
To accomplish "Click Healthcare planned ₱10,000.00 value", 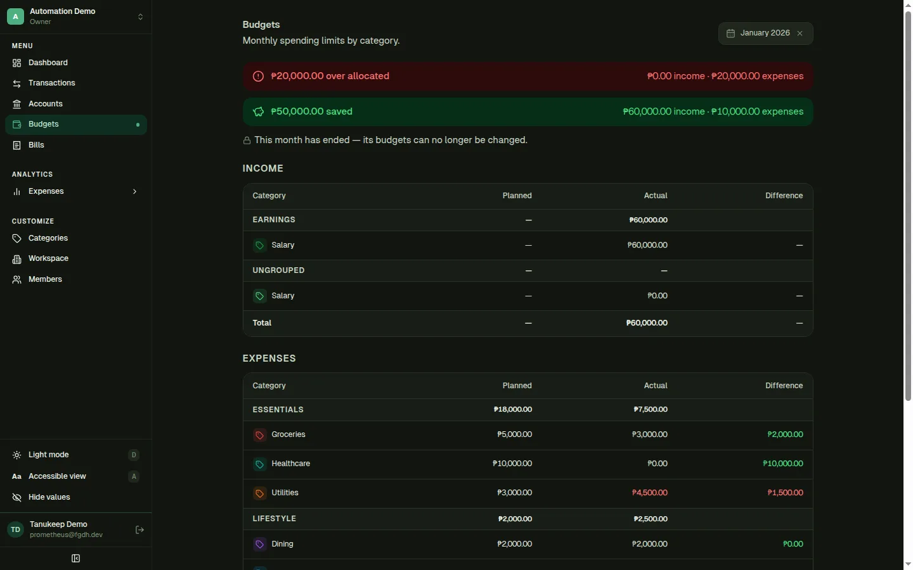I will pyautogui.click(x=512, y=464).
